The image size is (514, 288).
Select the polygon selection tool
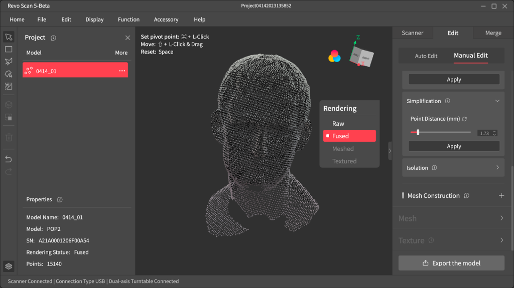point(9,62)
